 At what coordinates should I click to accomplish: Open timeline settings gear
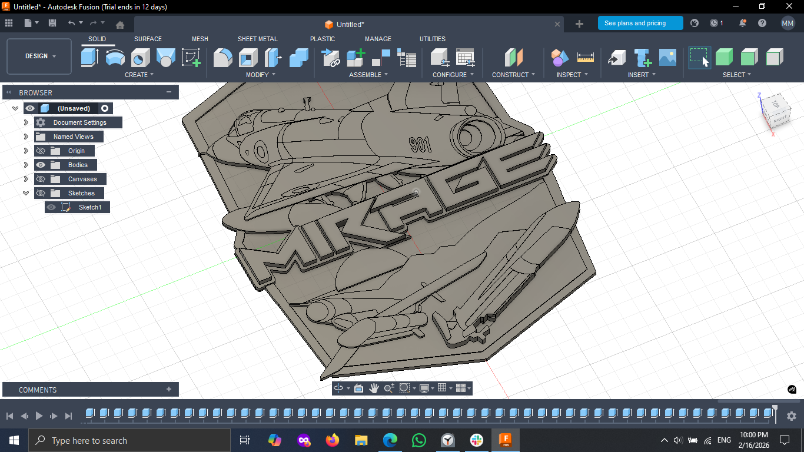click(792, 416)
